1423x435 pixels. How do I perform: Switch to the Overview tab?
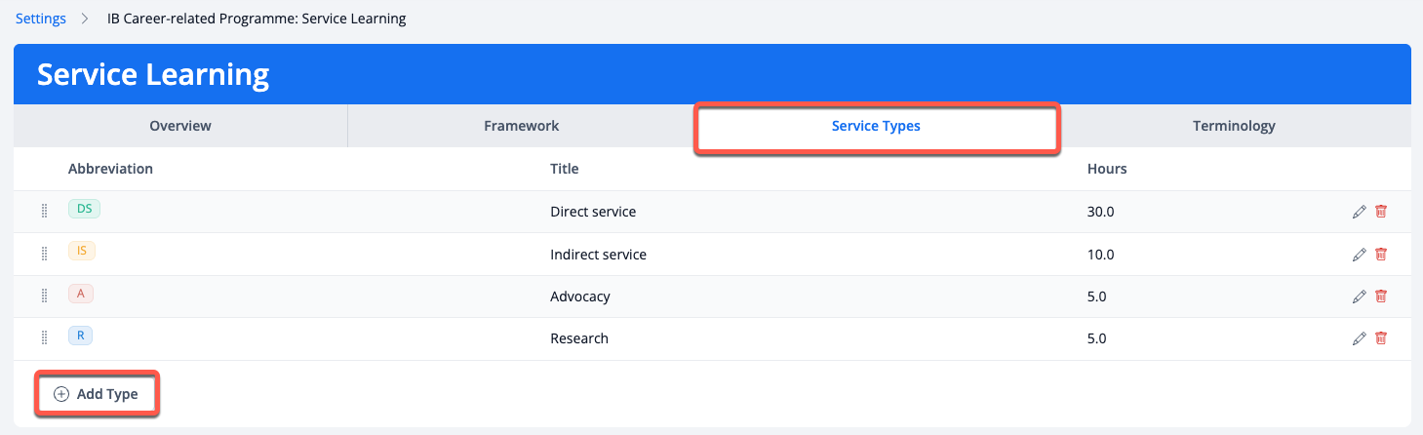click(180, 126)
